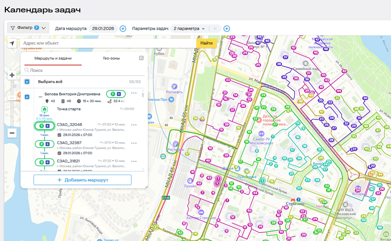Screen dimensions: 391x241
Task: Collapse the Белова Виктория Дмитриевна route
Action: click(x=40, y=95)
